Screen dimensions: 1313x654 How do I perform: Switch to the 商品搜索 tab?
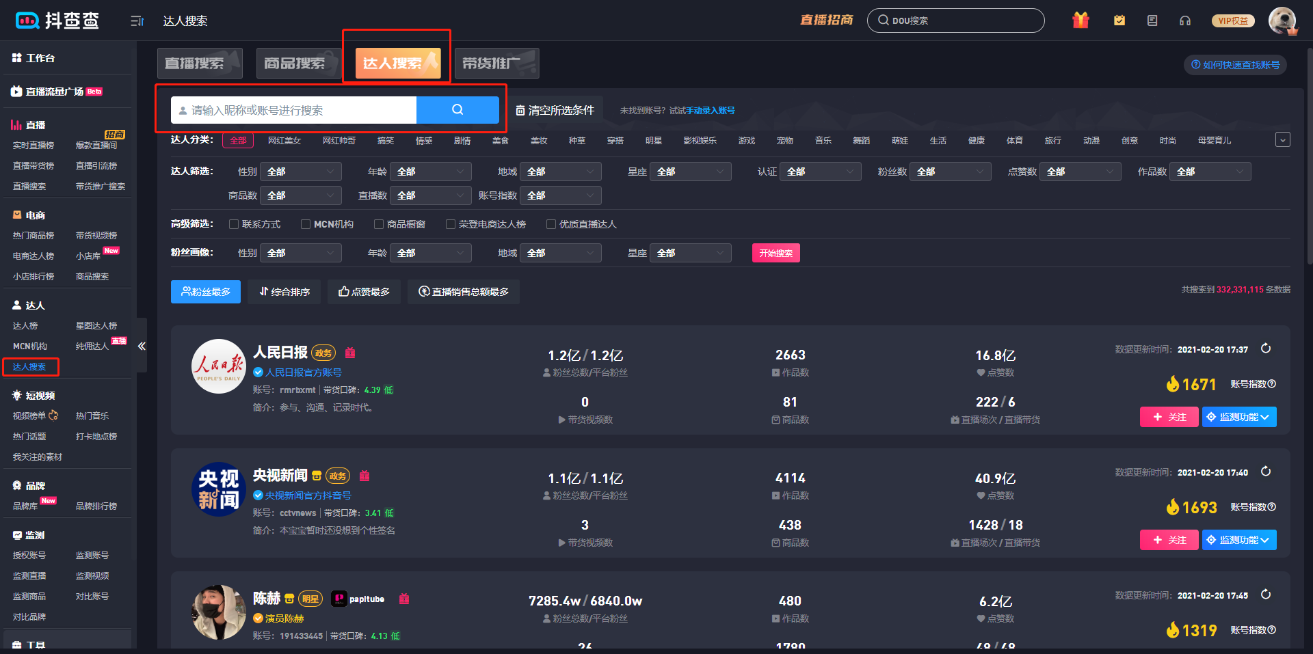pos(295,64)
